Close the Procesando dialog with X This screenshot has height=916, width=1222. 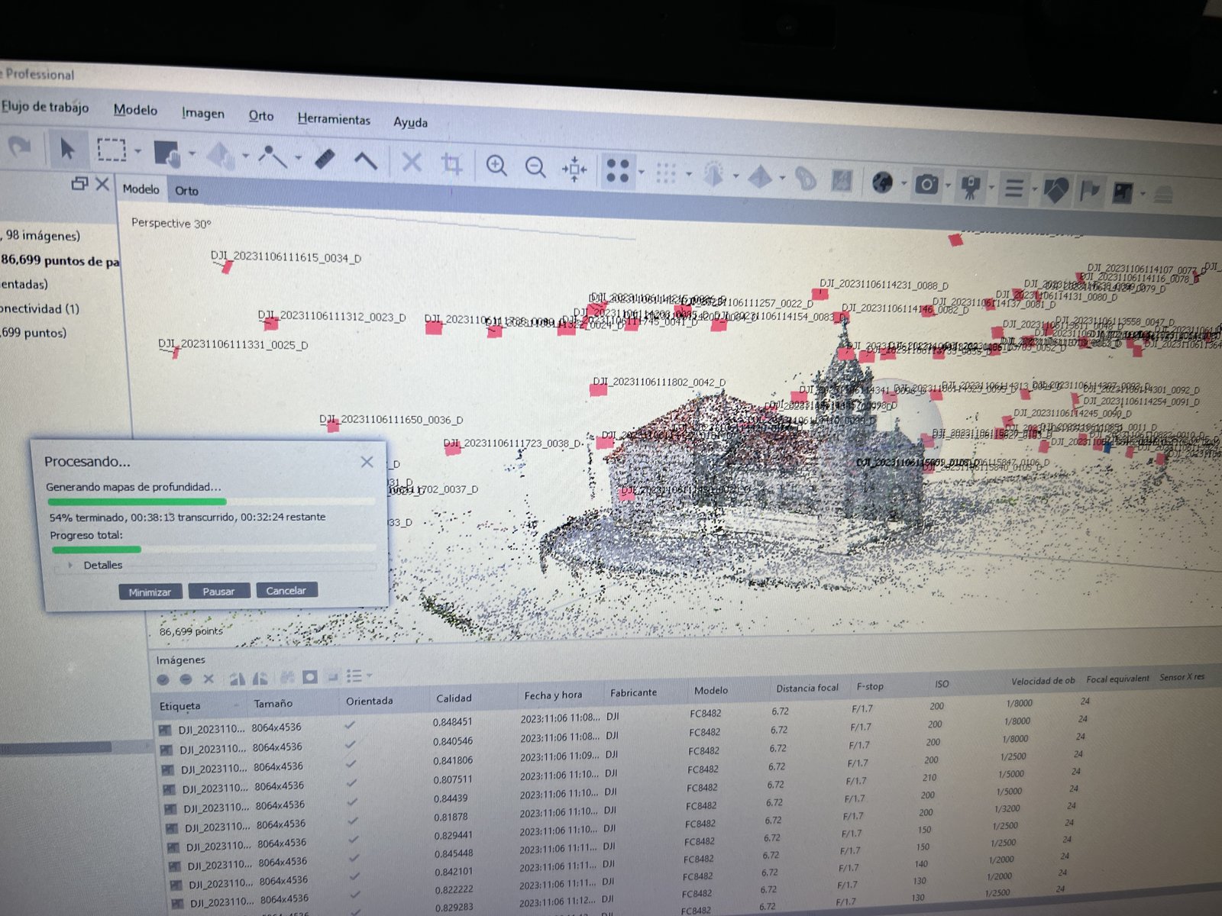pyautogui.click(x=367, y=462)
